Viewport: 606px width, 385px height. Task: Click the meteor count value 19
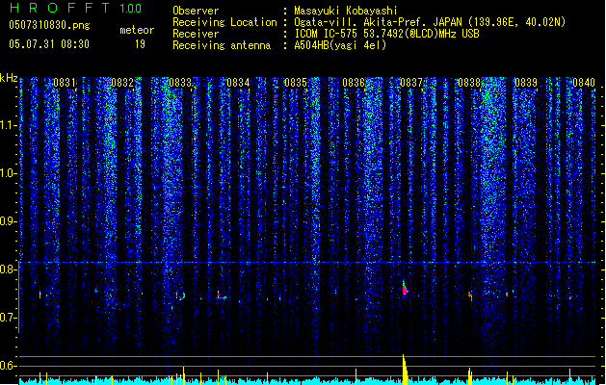coord(140,44)
